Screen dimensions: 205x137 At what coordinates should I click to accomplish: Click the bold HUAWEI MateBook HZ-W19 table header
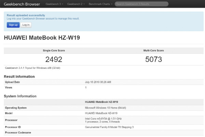101,102
